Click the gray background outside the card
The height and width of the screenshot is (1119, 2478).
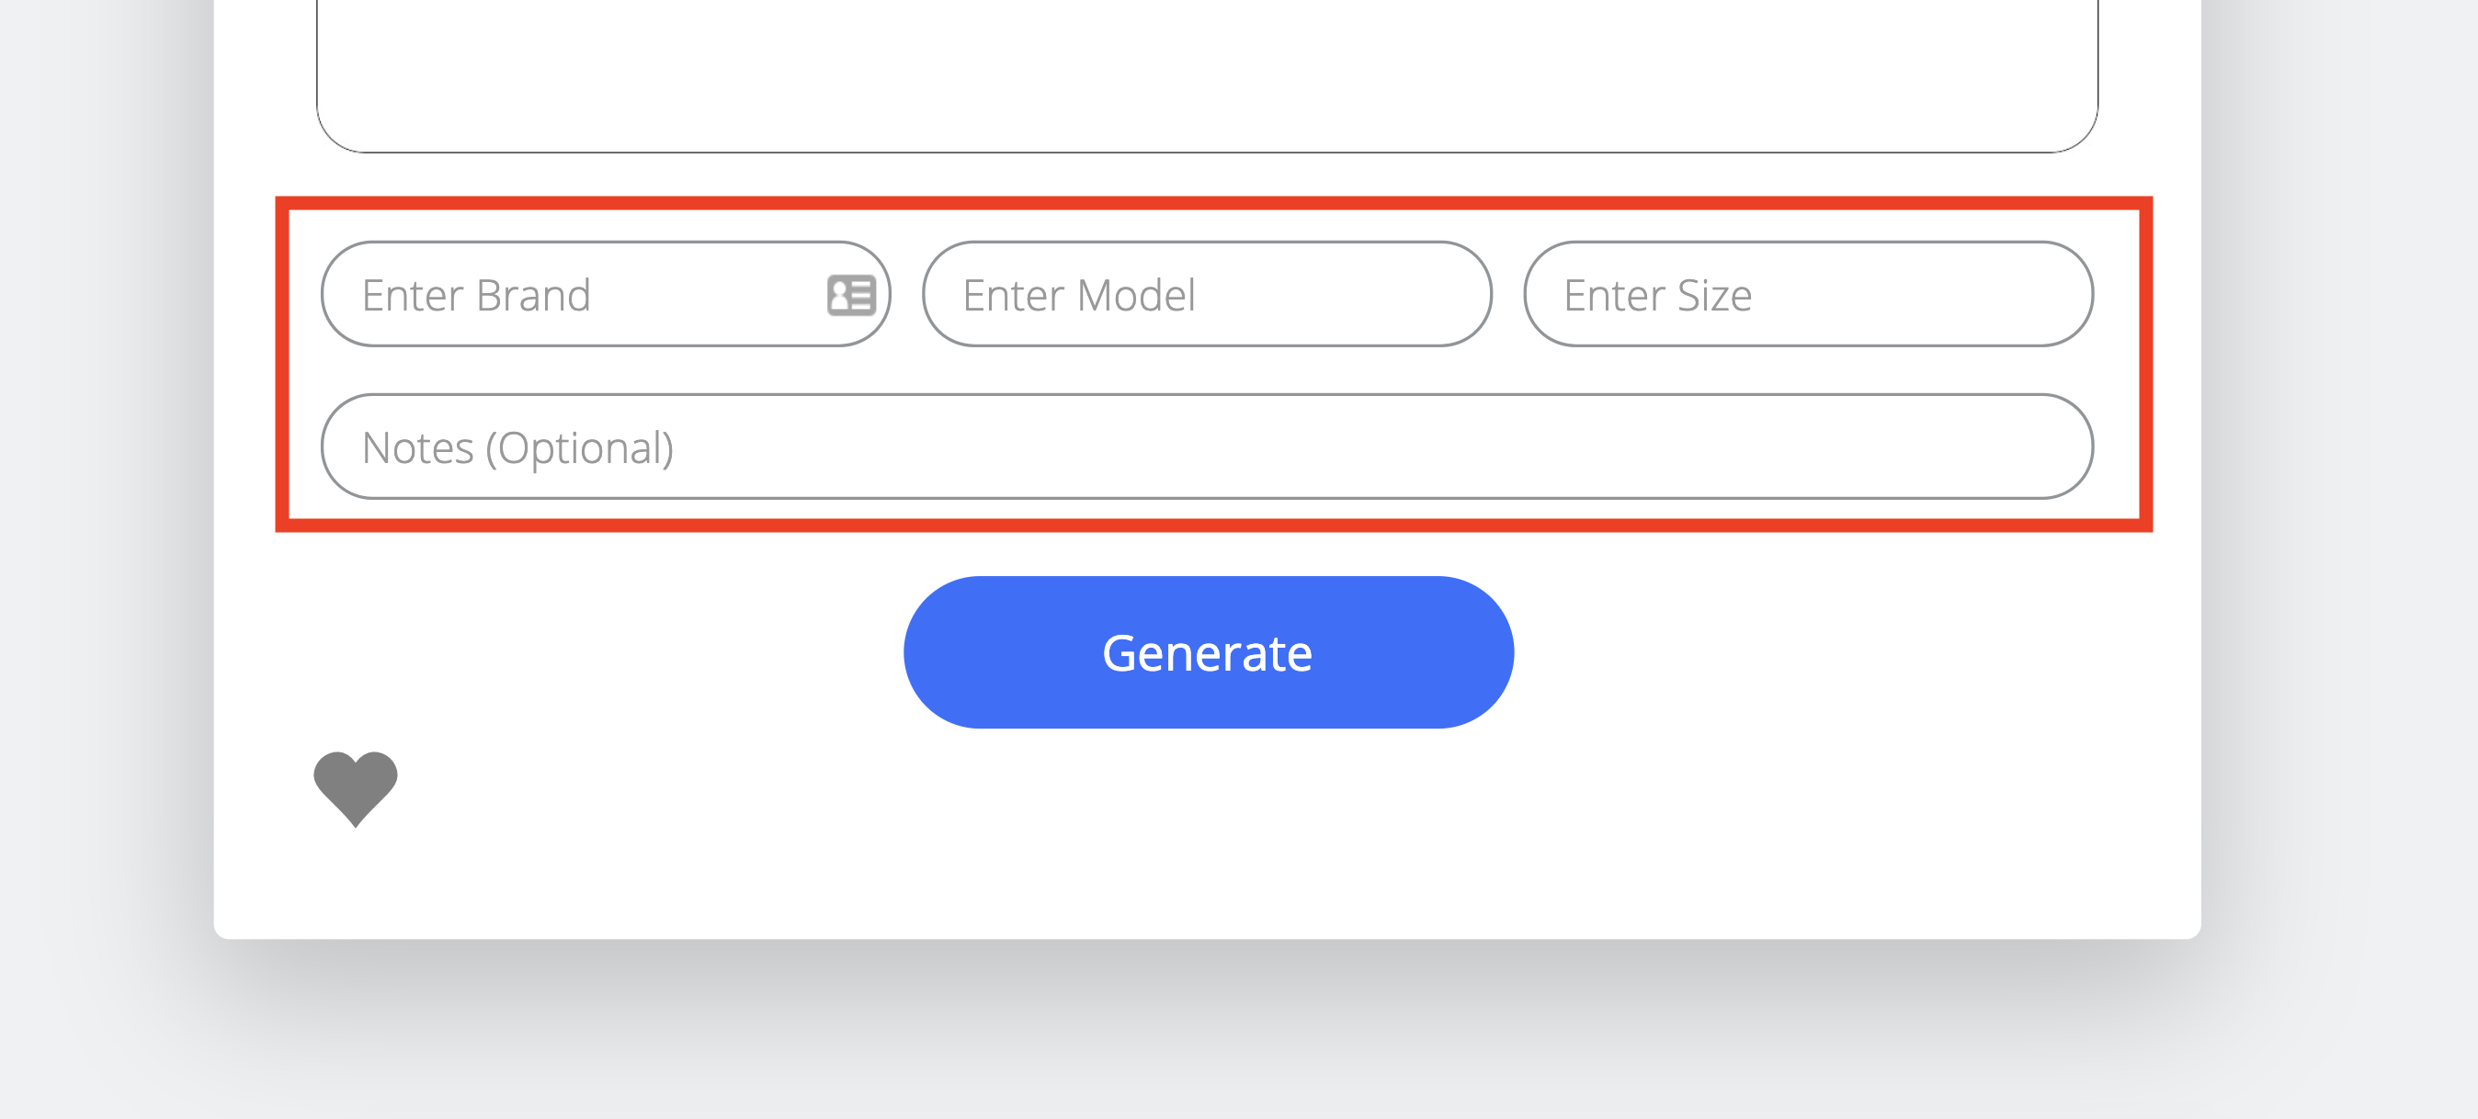pos(2337,577)
